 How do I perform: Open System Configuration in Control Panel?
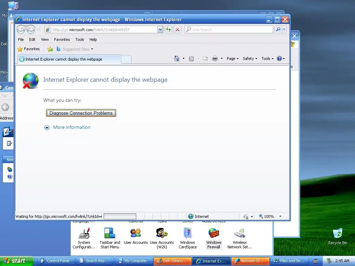tap(84, 238)
